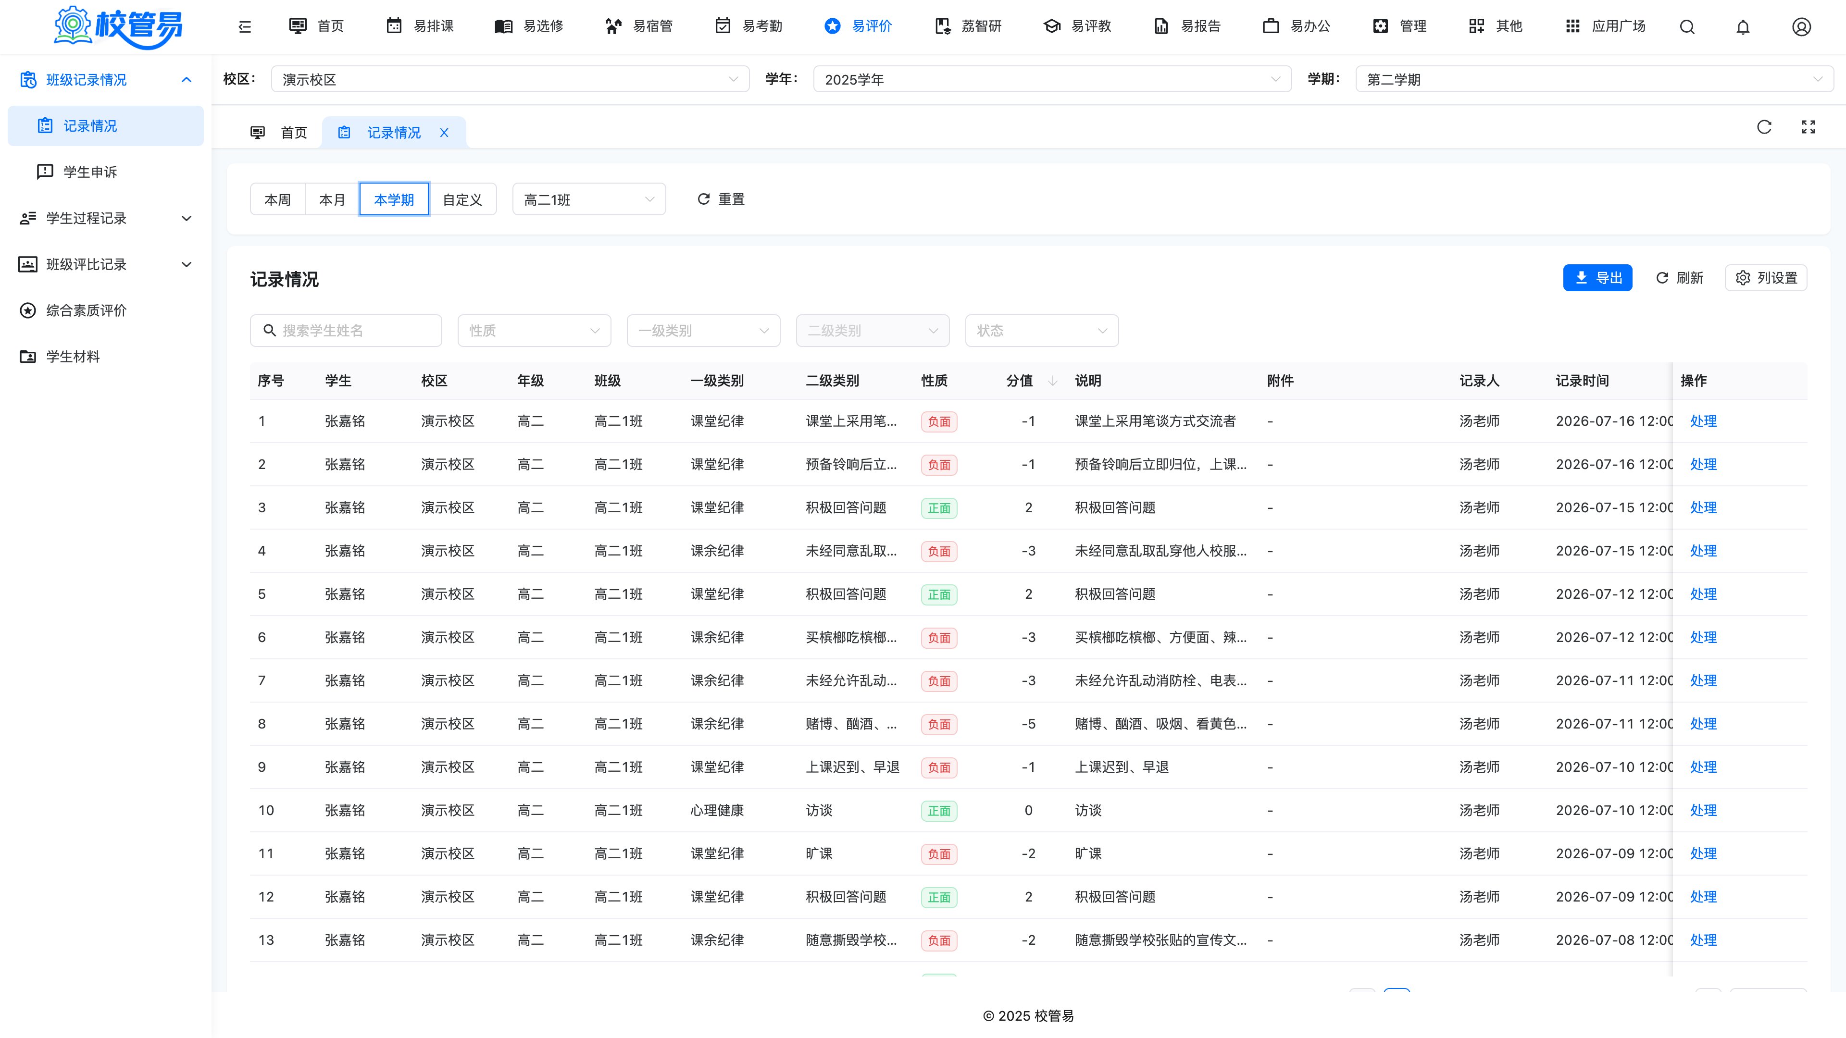1846x1038 pixels.
Task: Close the 记录情况 tab
Action: point(444,133)
